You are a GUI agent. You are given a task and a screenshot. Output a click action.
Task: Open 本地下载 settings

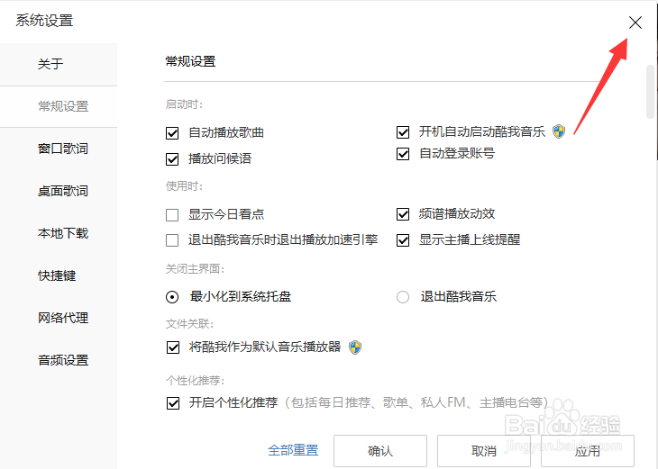click(59, 233)
